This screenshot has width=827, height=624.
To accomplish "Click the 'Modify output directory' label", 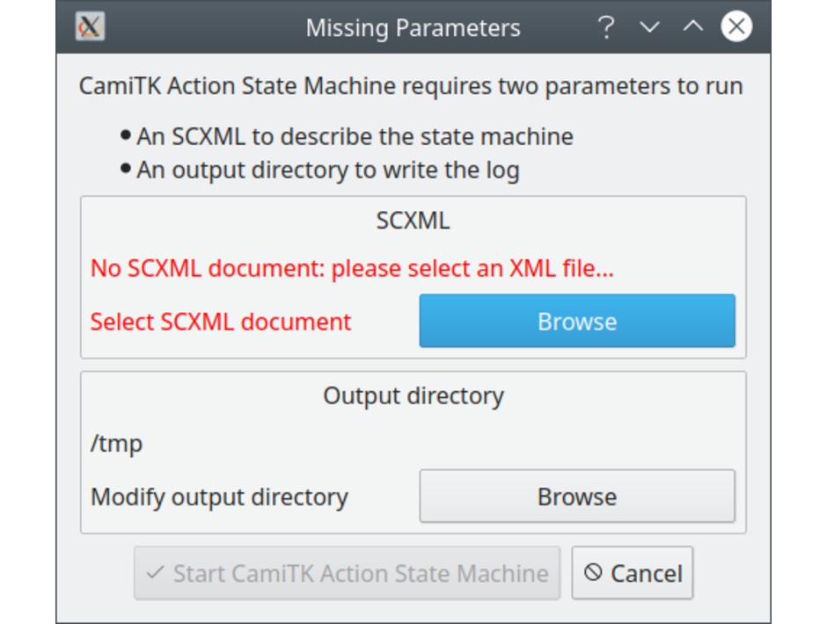I will click(219, 497).
